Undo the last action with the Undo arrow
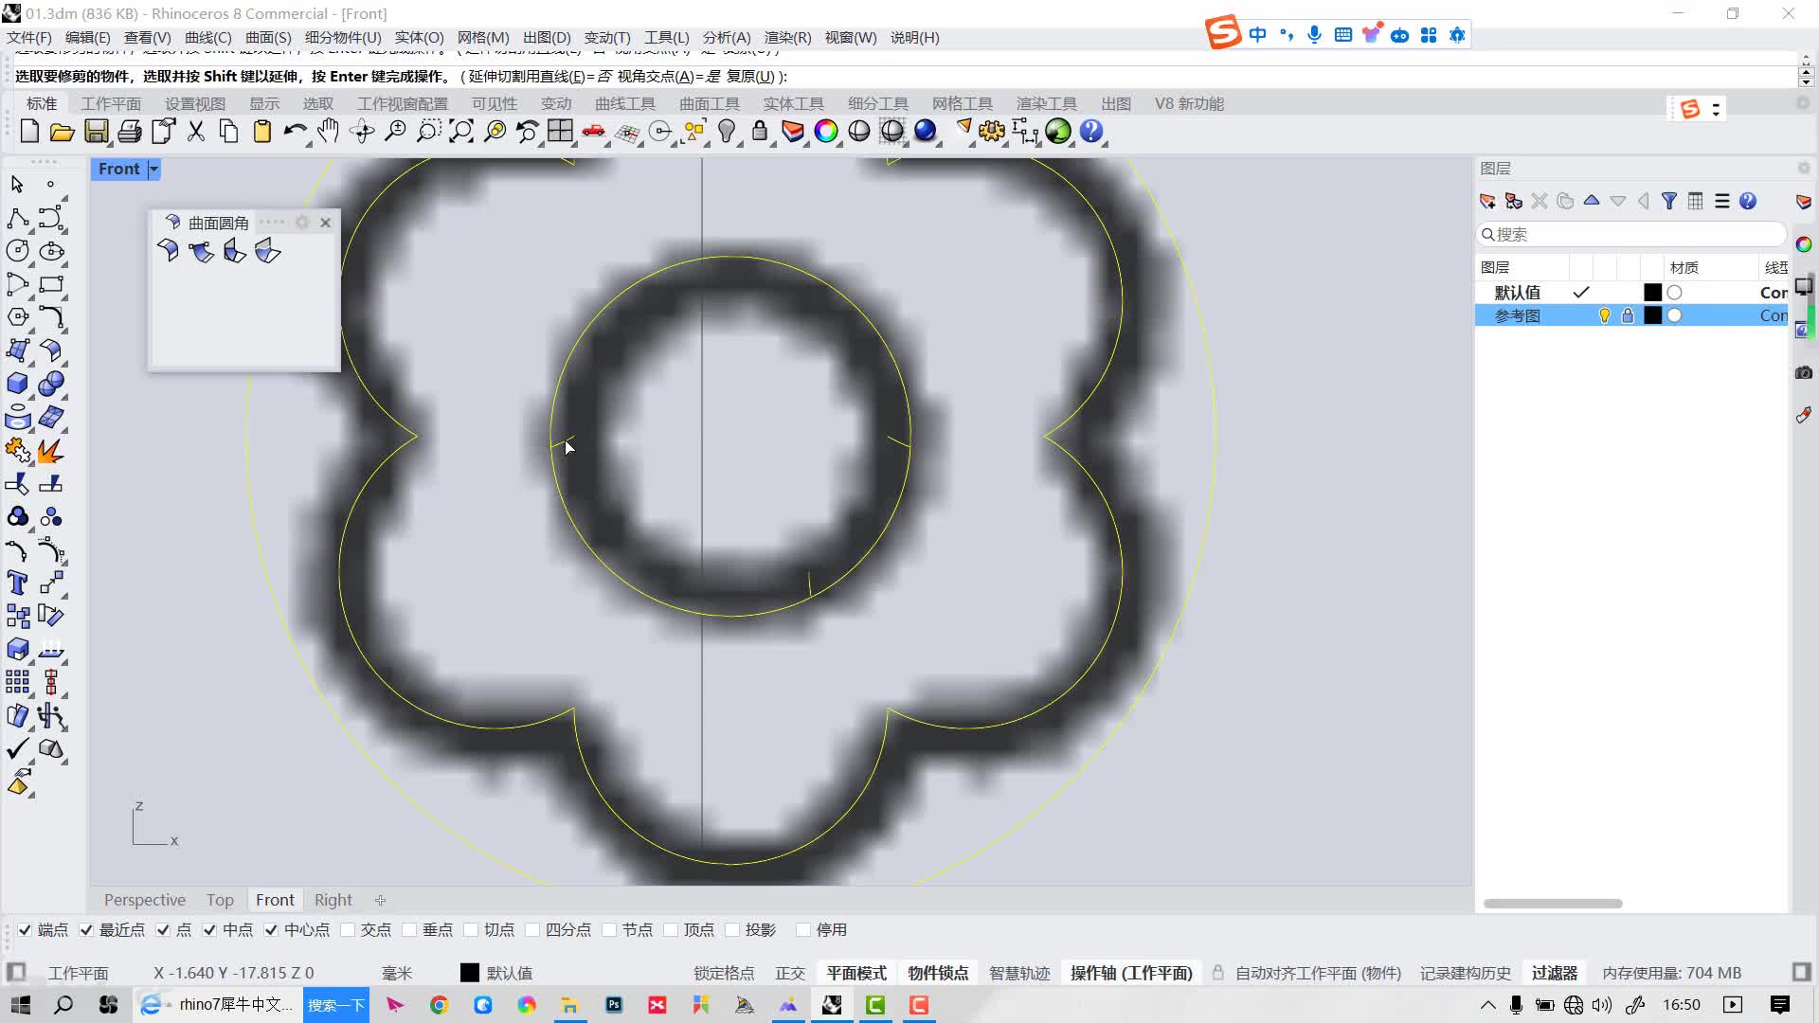This screenshot has width=1819, height=1023. pos(295,132)
